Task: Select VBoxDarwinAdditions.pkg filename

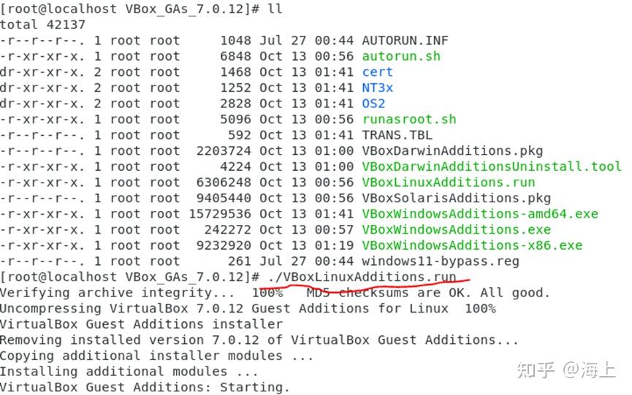Action: click(x=452, y=151)
